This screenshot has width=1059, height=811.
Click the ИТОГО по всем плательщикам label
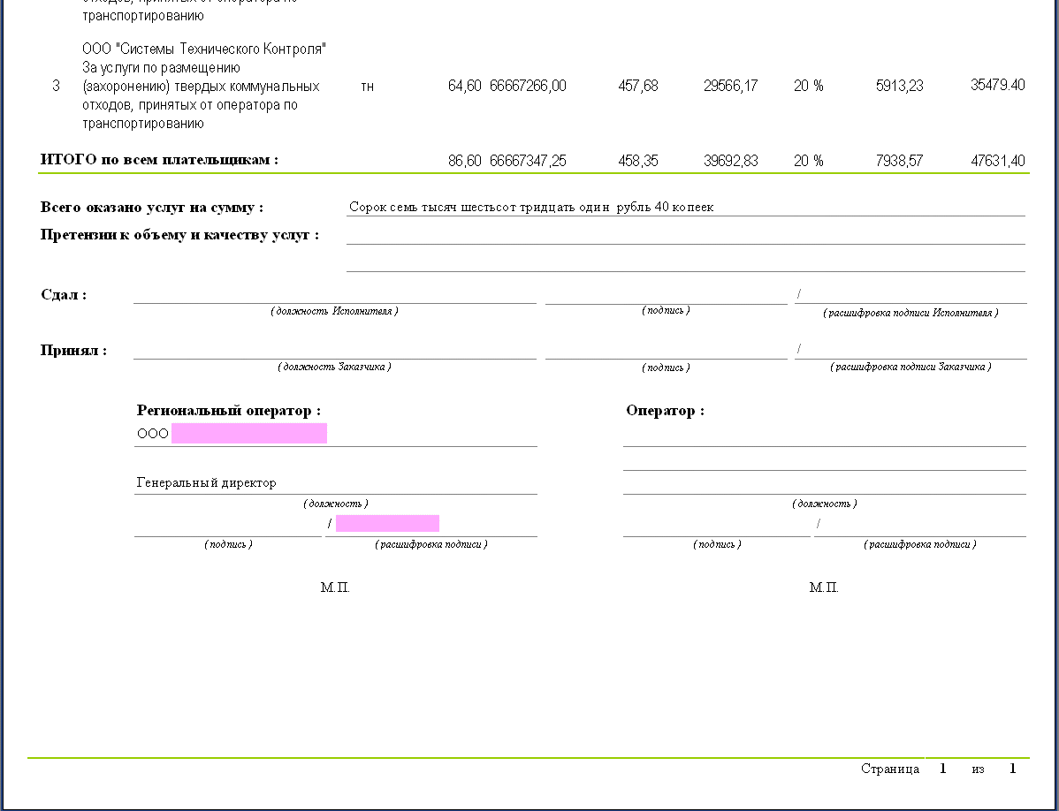click(159, 160)
